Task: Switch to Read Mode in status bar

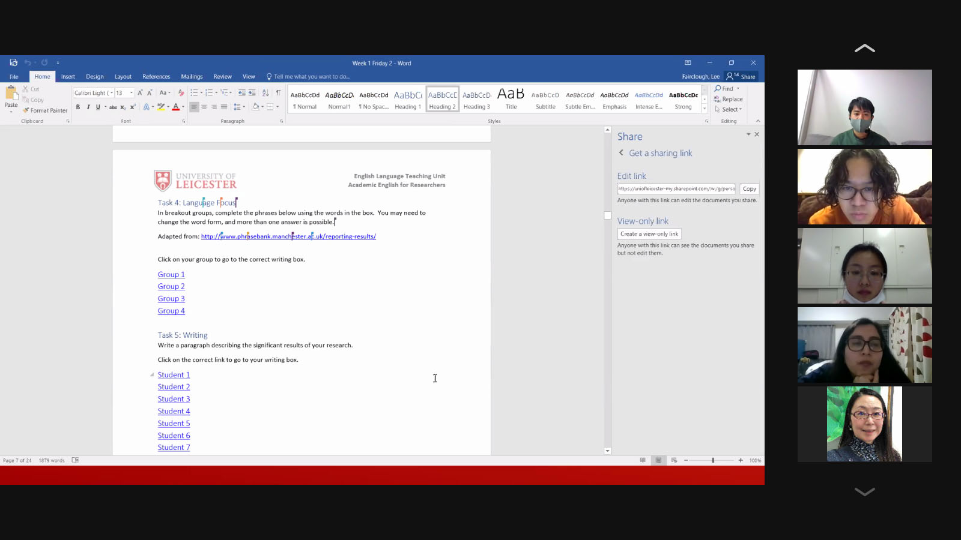Action: [643, 460]
